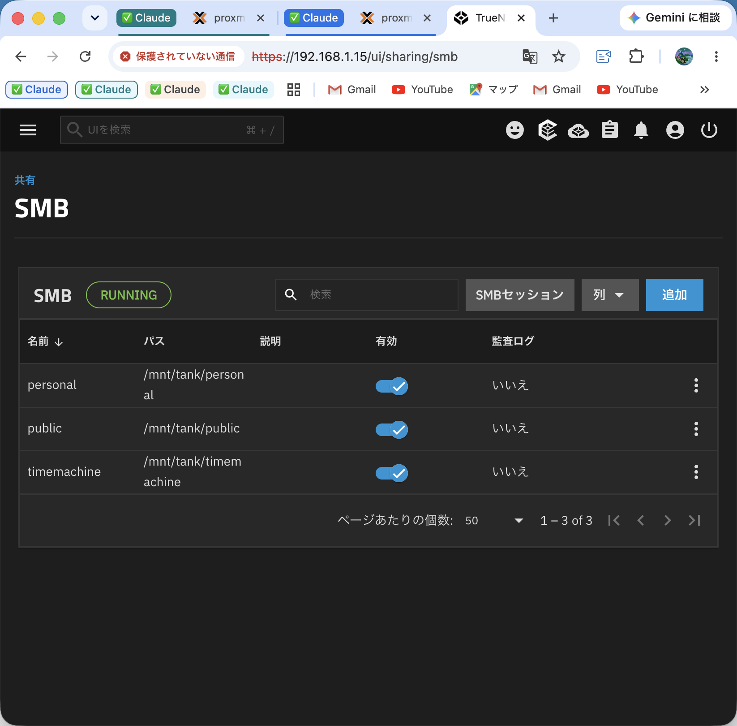Switch to the first Claude tab group

pyautogui.click(x=146, y=18)
